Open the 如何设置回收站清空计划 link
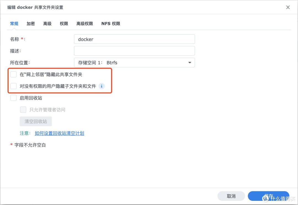 (x=60, y=133)
